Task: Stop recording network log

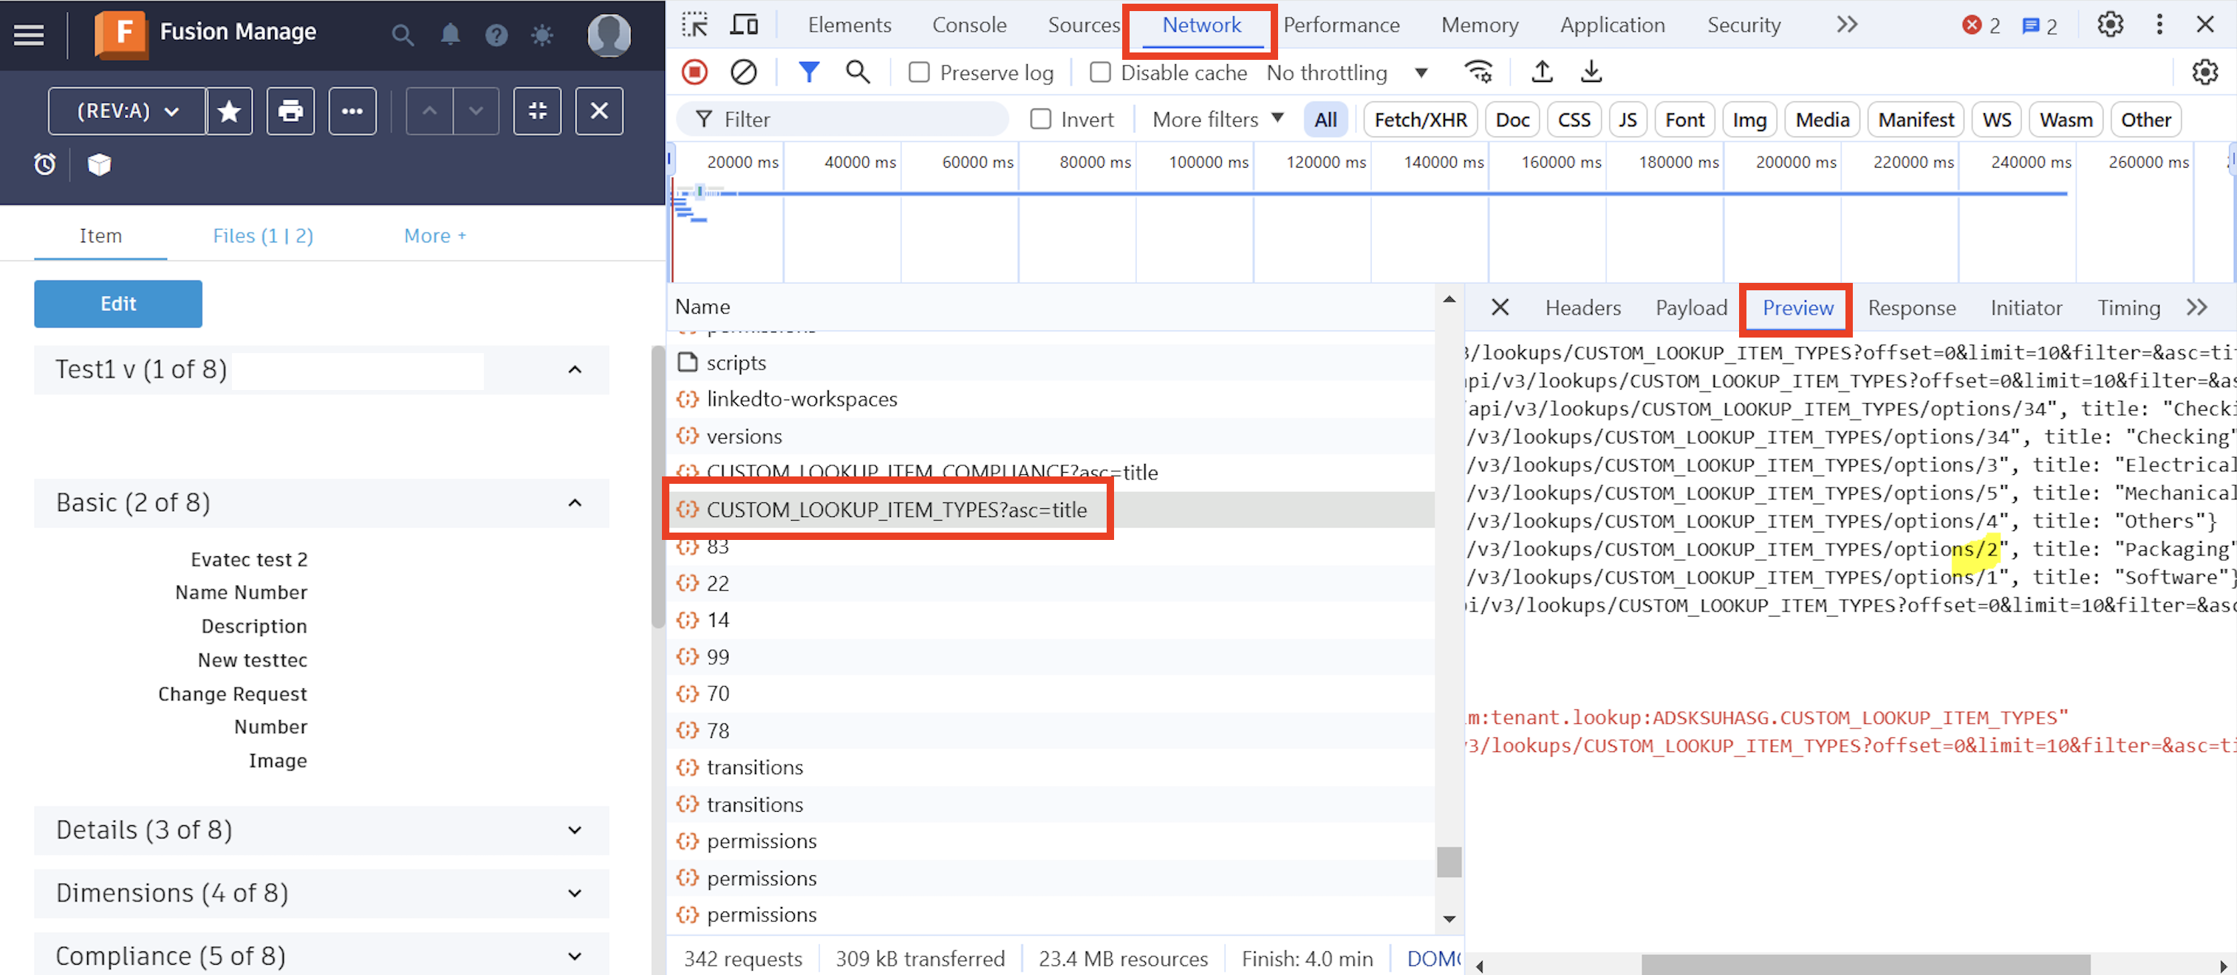Action: pyautogui.click(x=694, y=72)
